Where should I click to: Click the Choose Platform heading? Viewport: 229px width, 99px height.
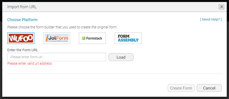point(22,20)
